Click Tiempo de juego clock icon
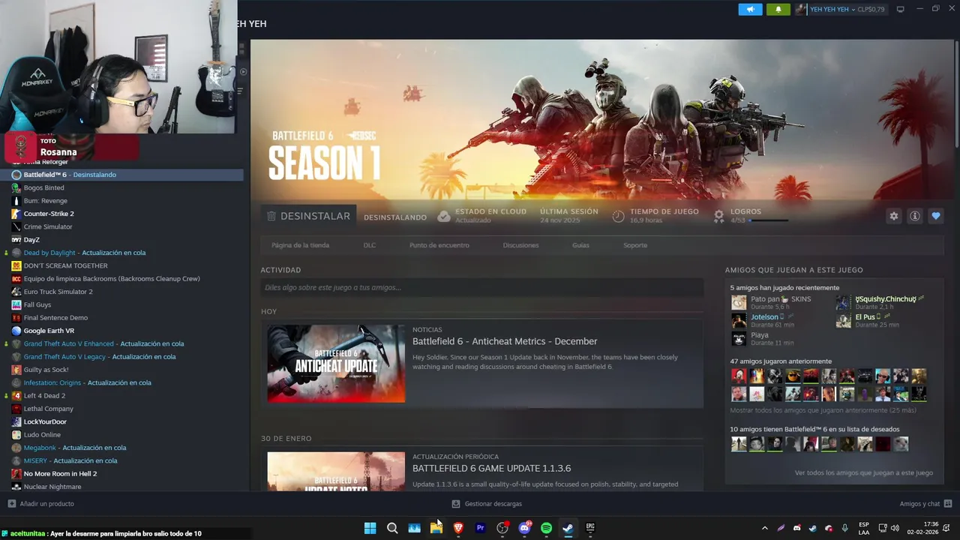Image resolution: width=960 pixels, height=540 pixels. (618, 216)
